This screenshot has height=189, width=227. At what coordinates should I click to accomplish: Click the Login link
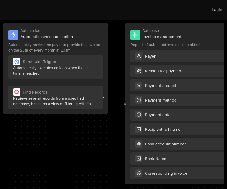(x=217, y=10)
